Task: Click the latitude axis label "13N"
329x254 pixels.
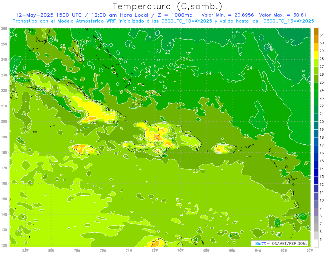Action: [4, 230]
